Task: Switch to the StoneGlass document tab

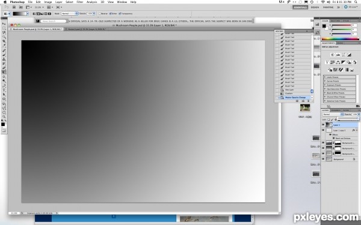Action: tap(87, 29)
